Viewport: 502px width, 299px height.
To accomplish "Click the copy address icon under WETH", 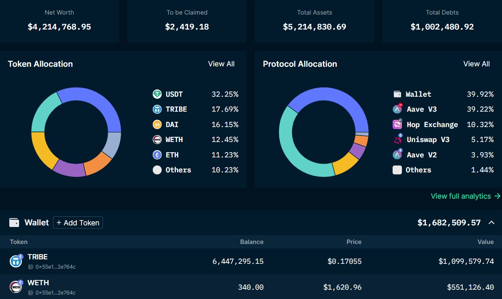I will pyautogui.click(x=31, y=293).
